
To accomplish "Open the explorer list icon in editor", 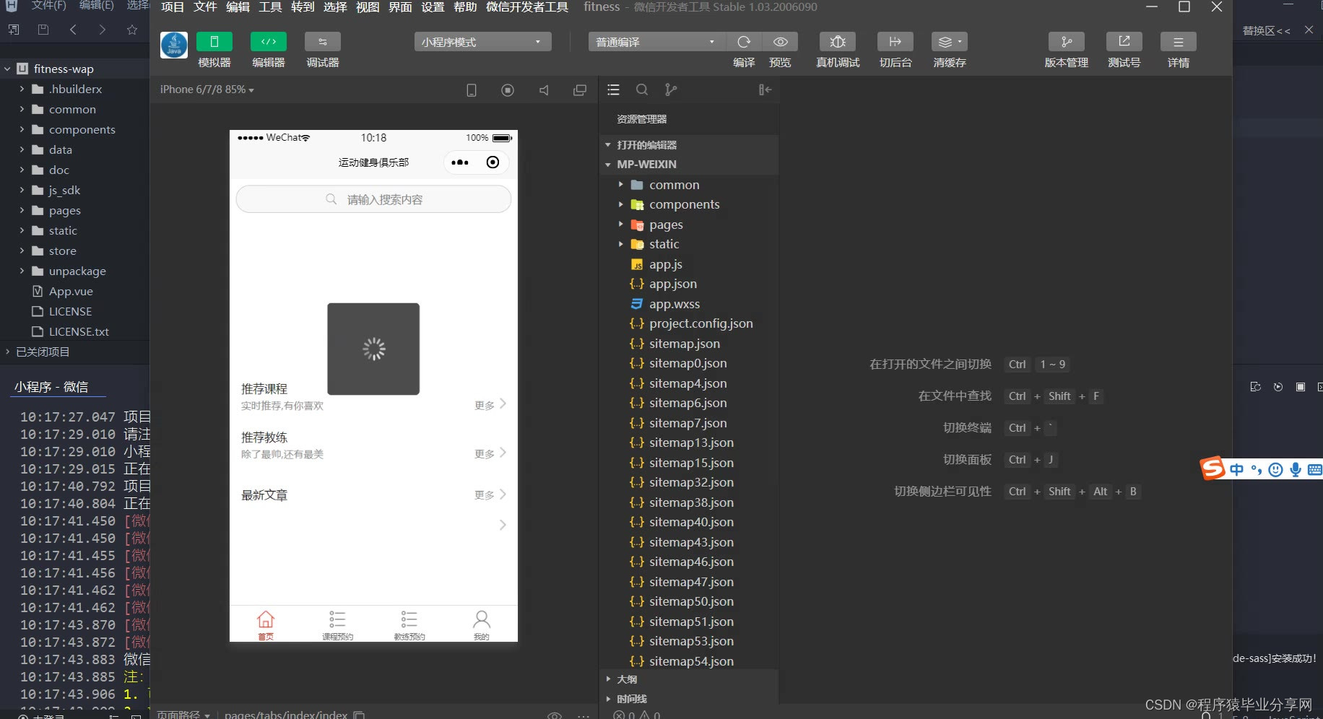I will tap(614, 90).
